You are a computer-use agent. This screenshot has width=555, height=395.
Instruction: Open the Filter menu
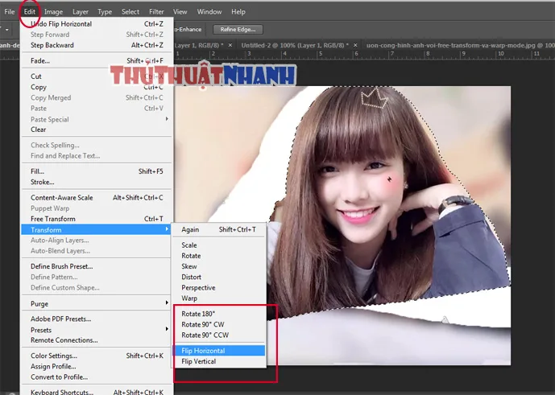156,12
